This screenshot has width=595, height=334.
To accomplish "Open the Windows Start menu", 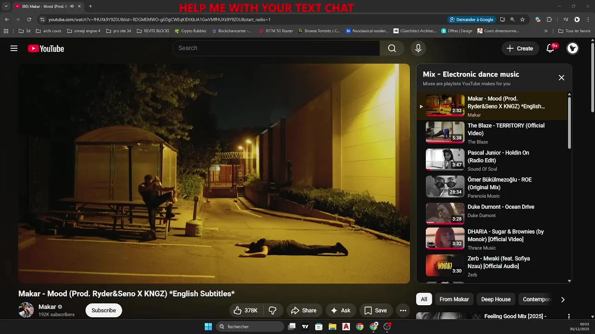I will coord(208,327).
